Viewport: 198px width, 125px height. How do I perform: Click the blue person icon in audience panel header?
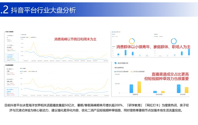point(113,32)
